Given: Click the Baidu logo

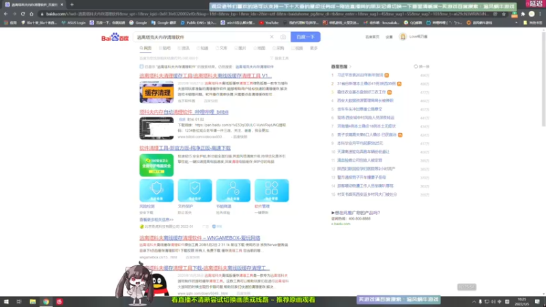Looking at the screenshot, I should [115, 38].
